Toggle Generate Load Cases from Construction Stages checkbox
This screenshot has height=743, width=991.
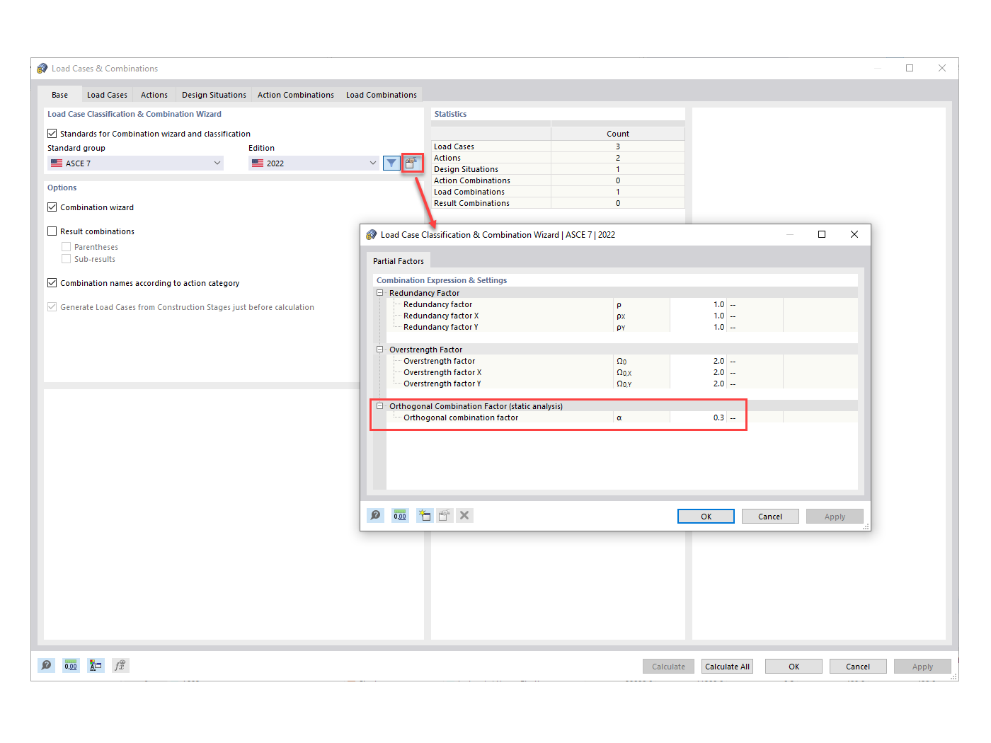(x=52, y=306)
